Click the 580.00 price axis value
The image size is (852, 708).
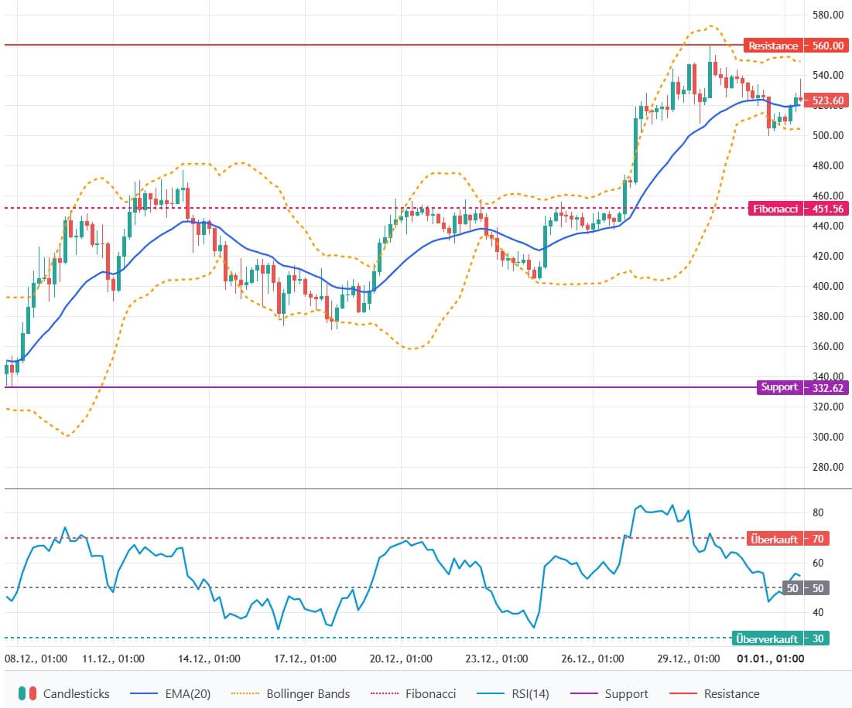(x=827, y=15)
